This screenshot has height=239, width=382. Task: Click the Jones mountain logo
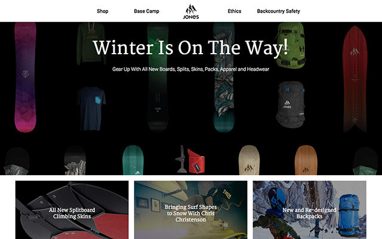[191, 11]
